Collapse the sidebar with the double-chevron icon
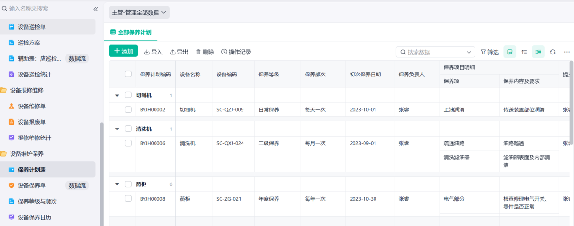Image resolution: width=574 pixels, height=226 pixels. point(96,9)
